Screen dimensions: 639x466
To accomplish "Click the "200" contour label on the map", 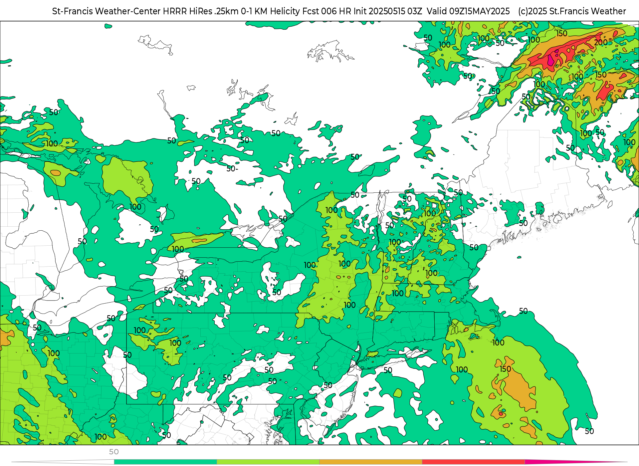I will tap(601, 43).
